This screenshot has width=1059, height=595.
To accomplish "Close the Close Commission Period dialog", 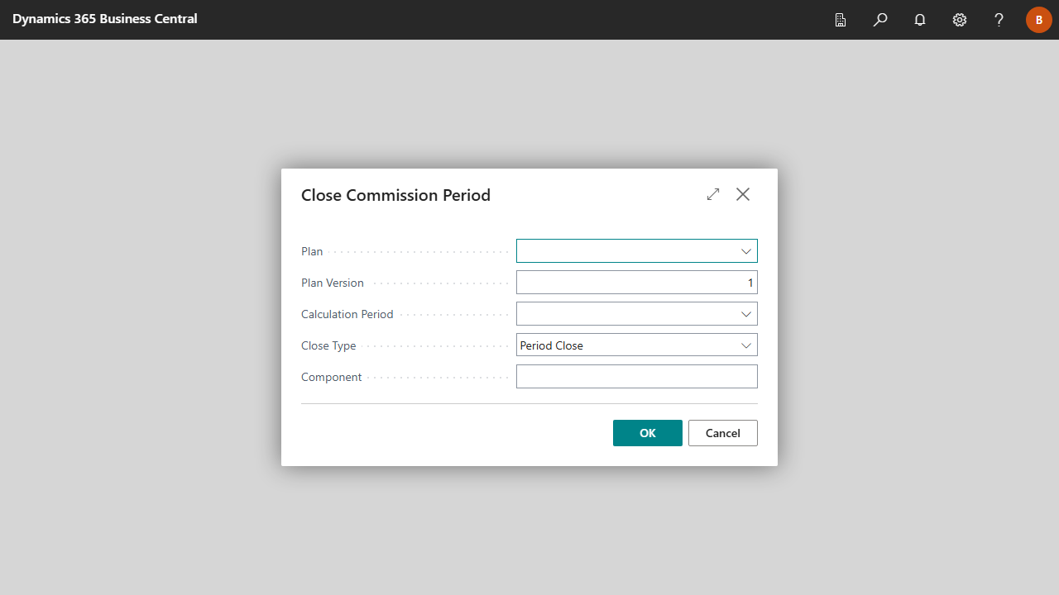I will tap(743, 194).
